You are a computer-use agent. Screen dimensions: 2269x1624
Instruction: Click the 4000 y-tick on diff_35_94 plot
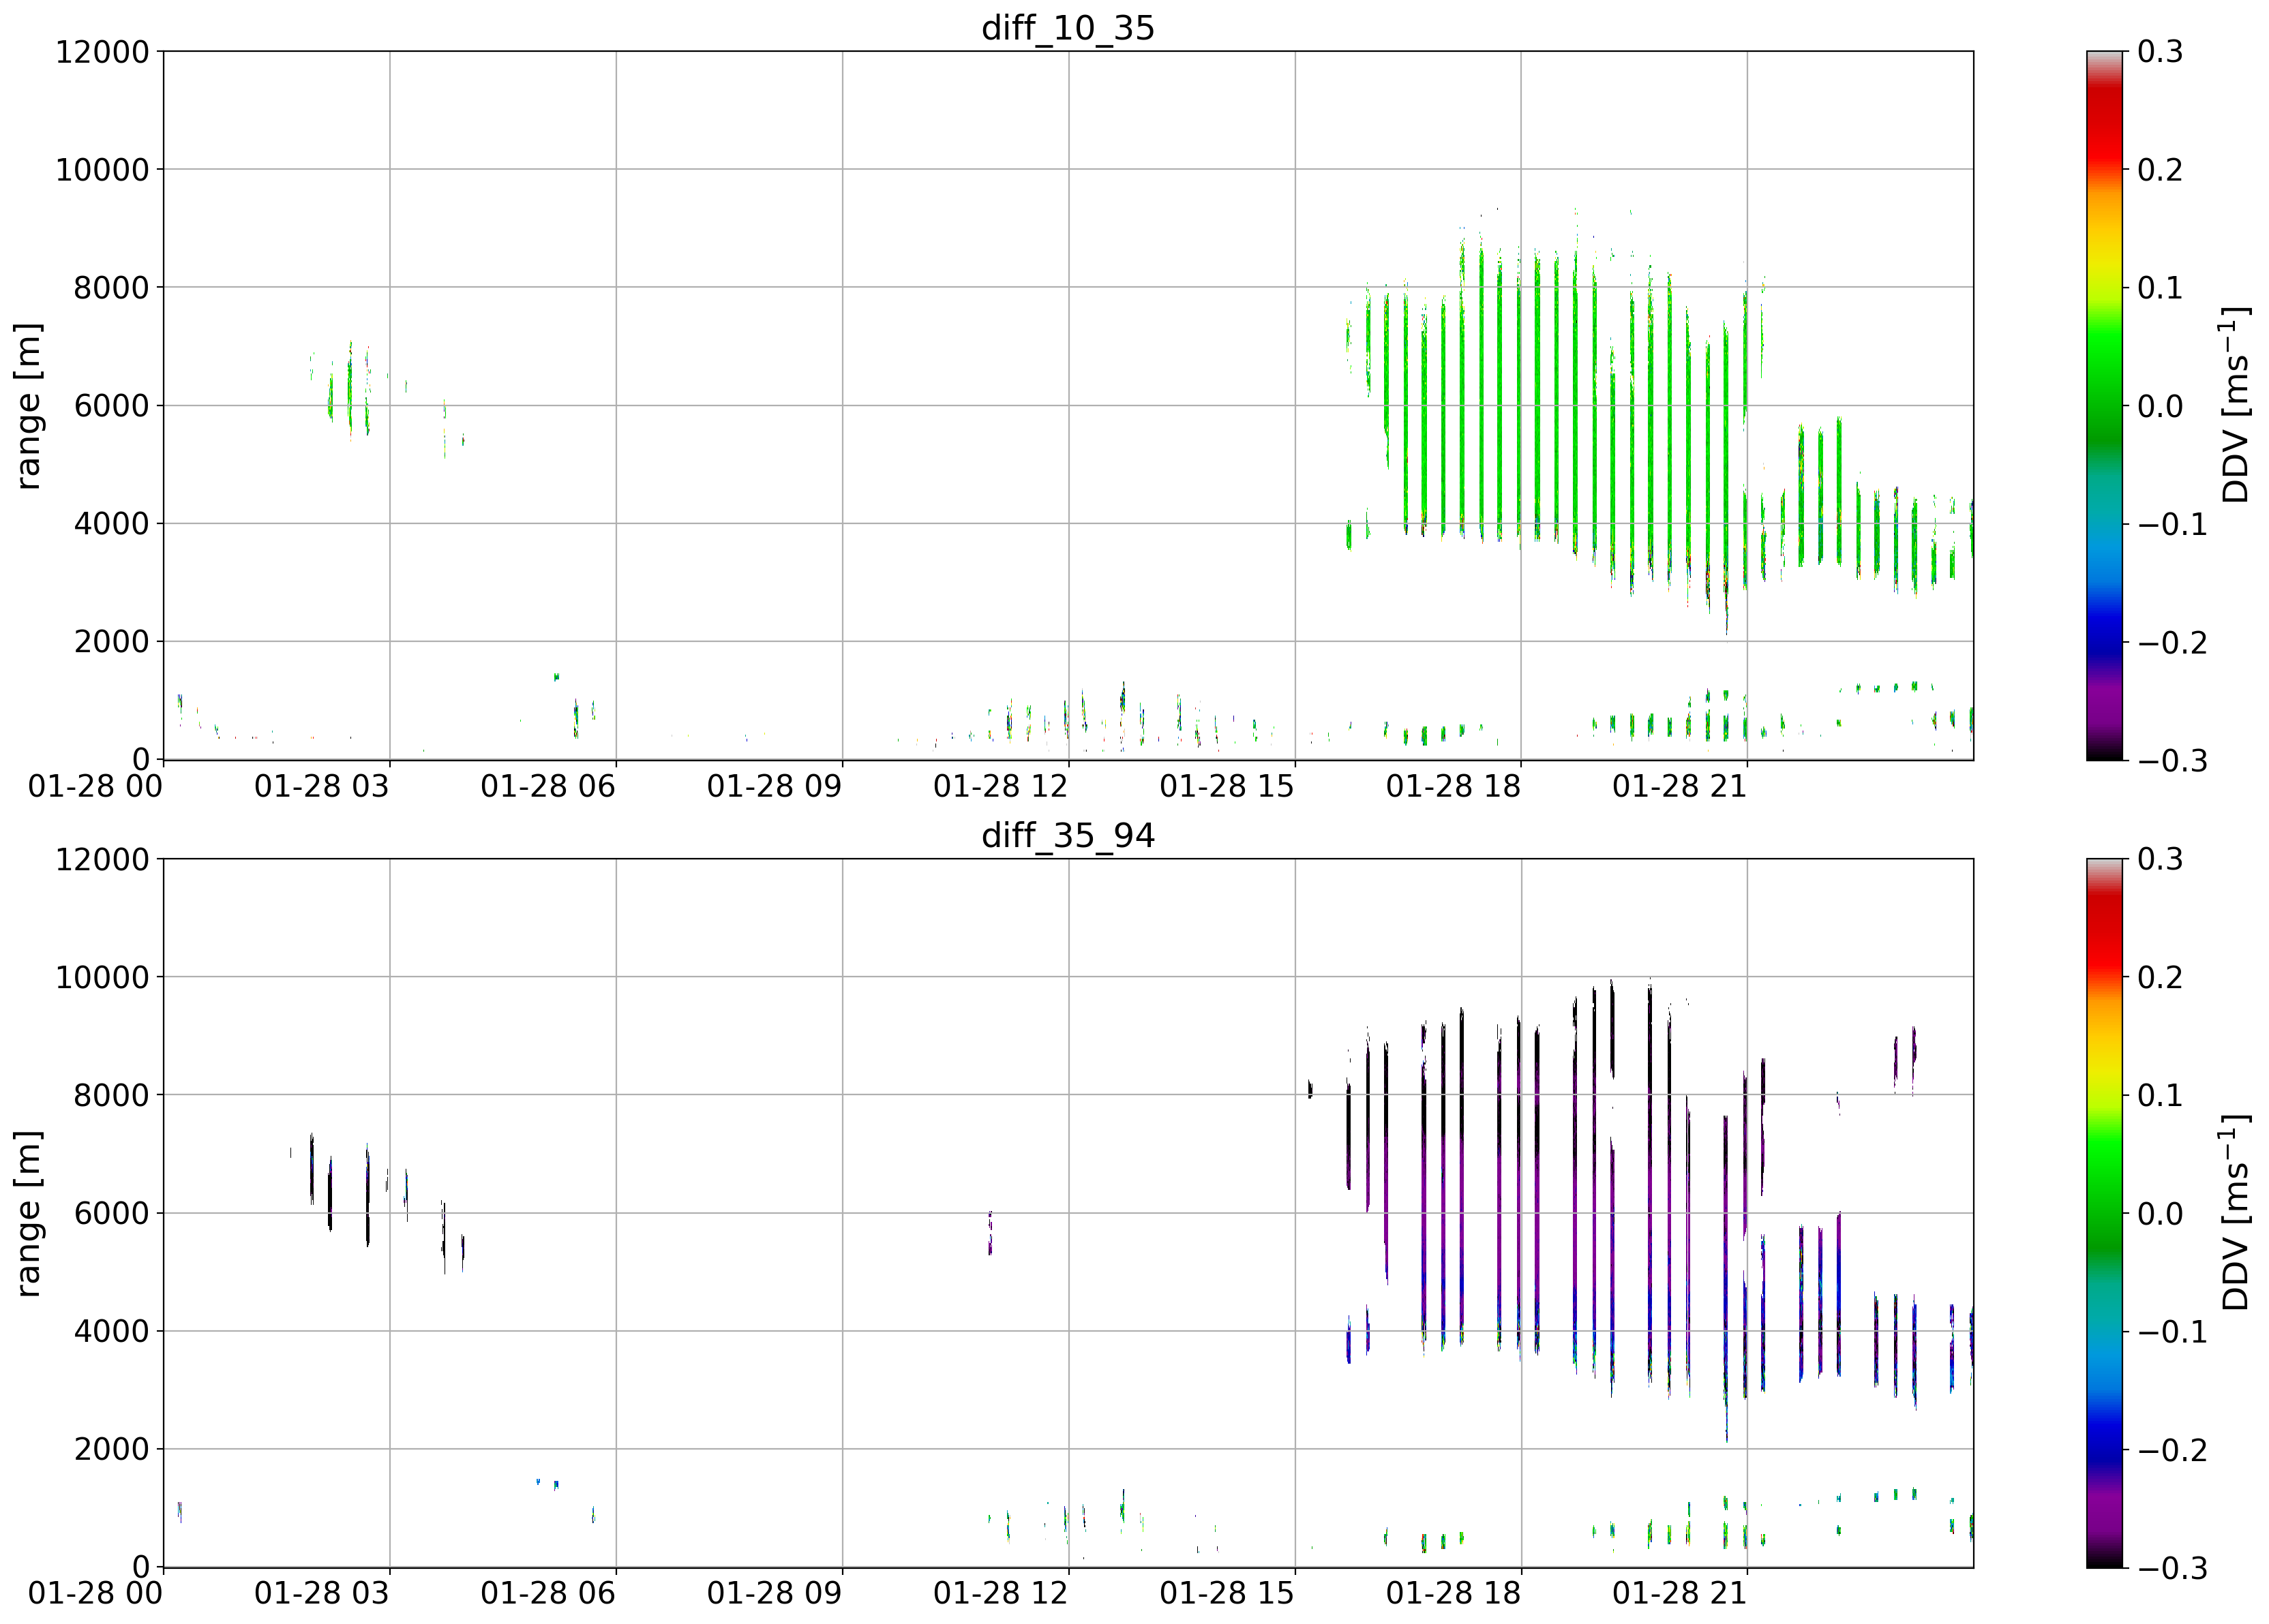coord(111,1332)
